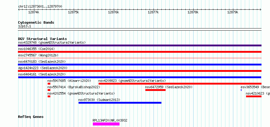Click the ruler's left arrowhead
Image resolution: width=270 pixels, height=127 pixels.
point(19,10)
